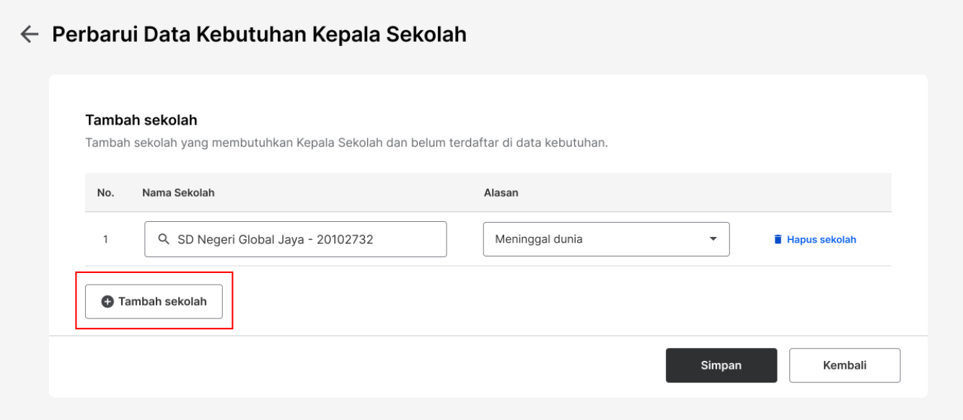Click the caret arrow in the Alasan field
The height and width of the screenshot is (420, 963).
(x=713, y=239)
